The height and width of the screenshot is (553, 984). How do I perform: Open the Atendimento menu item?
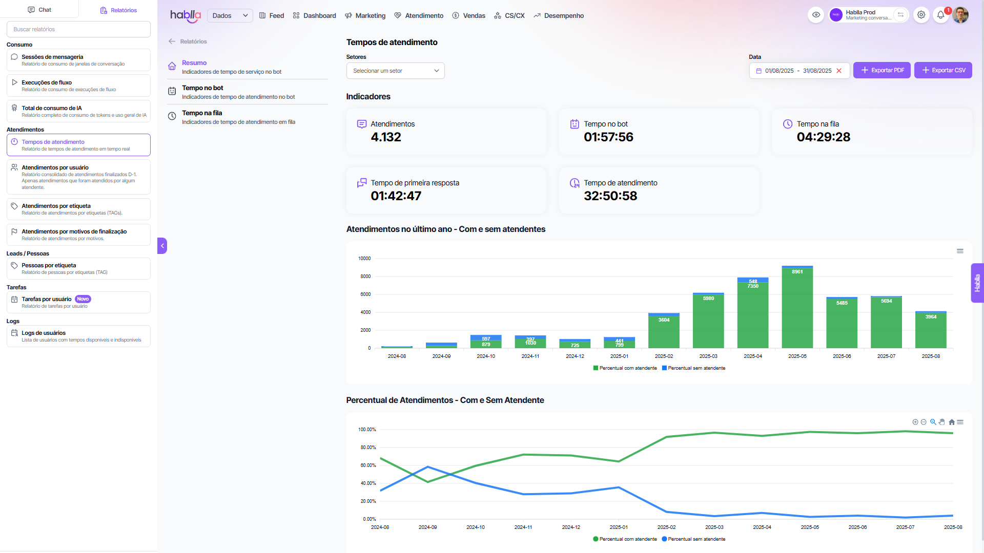(419, 16)
